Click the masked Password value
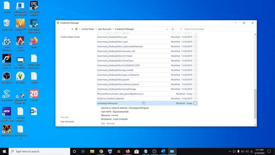 115,115
